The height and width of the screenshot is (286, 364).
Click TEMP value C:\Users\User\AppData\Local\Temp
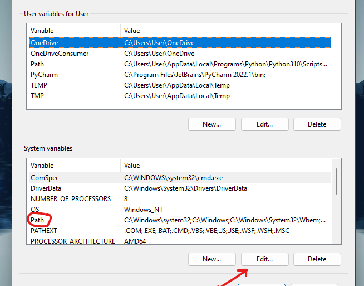(x=177, y=85)
